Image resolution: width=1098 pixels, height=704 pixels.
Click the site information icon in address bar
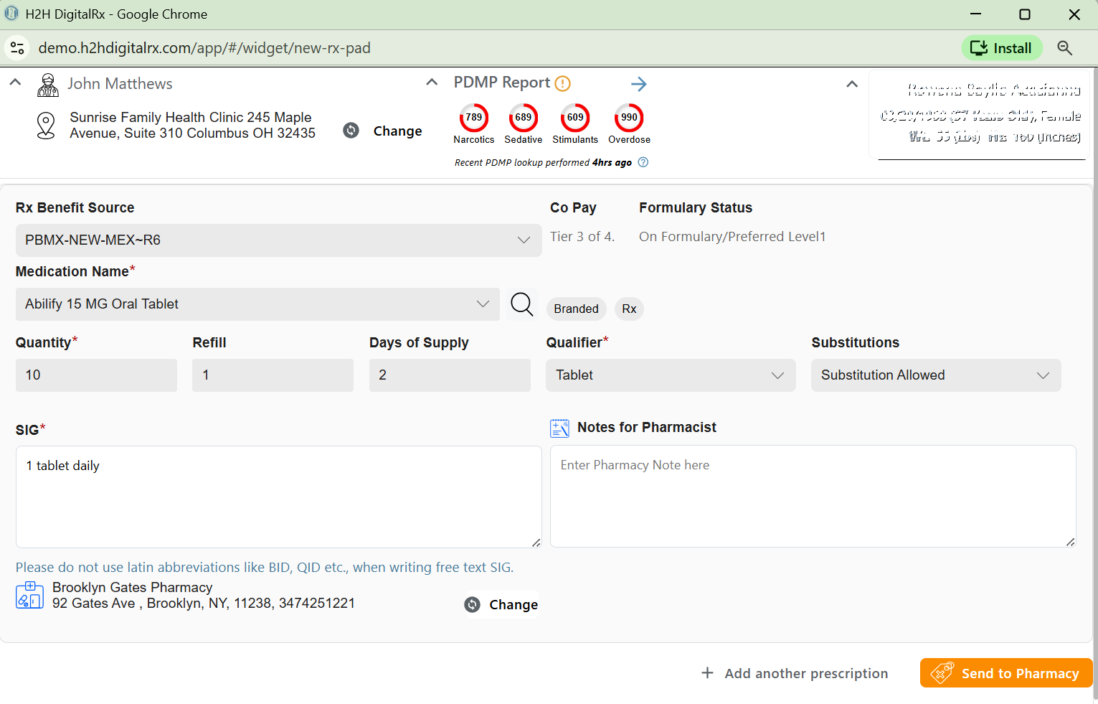[x=17, y=48]
